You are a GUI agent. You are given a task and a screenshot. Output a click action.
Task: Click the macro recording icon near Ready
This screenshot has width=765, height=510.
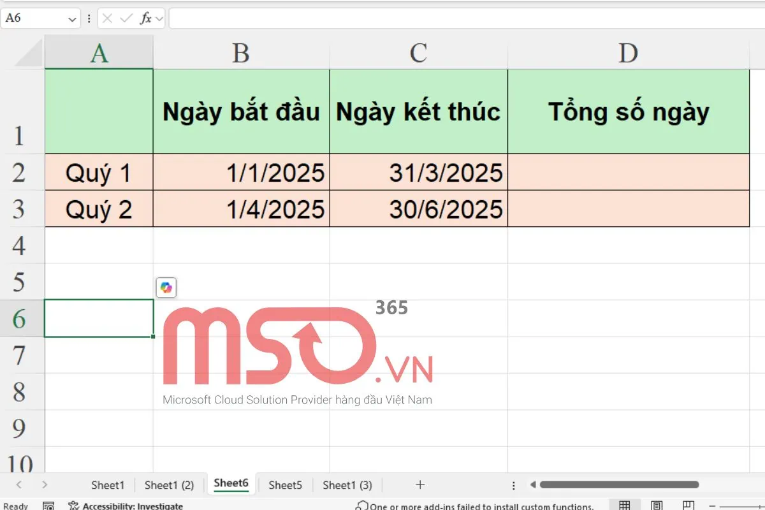click(x=48, y=506)
